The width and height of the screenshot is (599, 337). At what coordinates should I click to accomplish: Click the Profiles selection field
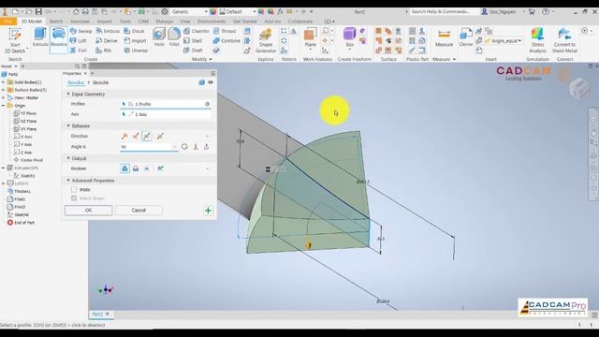click(x=166, y=104)
